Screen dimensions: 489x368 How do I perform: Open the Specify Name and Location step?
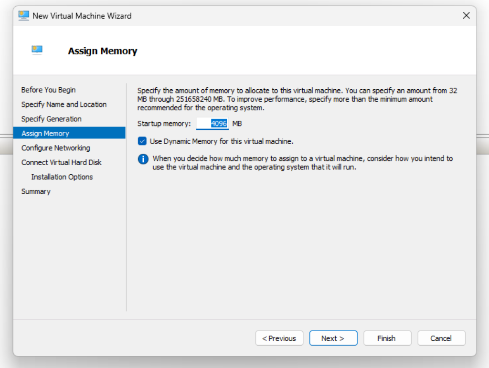tap(64, 105)
